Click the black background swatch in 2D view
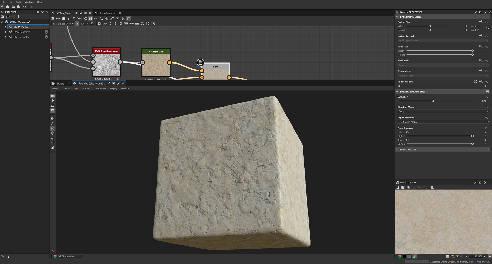The image size is (492, 264). point(405,256)
